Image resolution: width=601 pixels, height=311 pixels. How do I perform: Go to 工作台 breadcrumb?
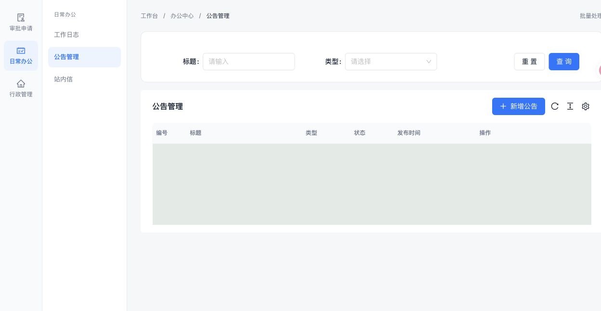pyautogui.click(x=149, y=16)
